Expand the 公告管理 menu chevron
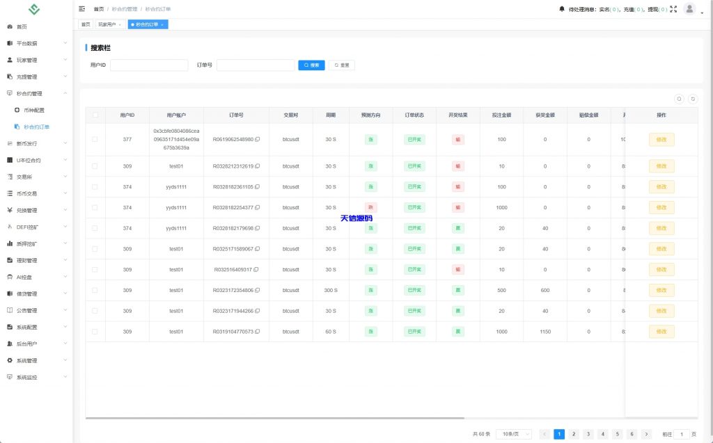The height and width of the screenshot is (443, 713). [65, 310]
